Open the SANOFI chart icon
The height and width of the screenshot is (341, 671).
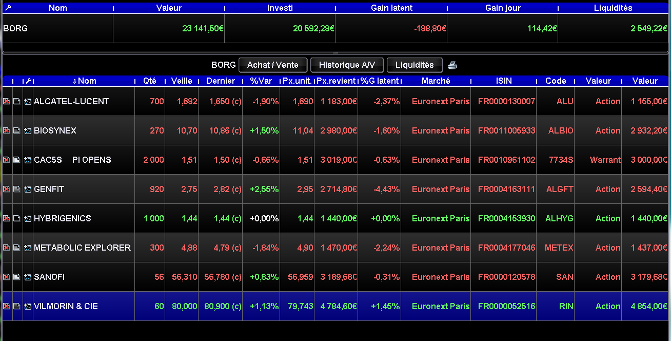click(x=28, y=277)
